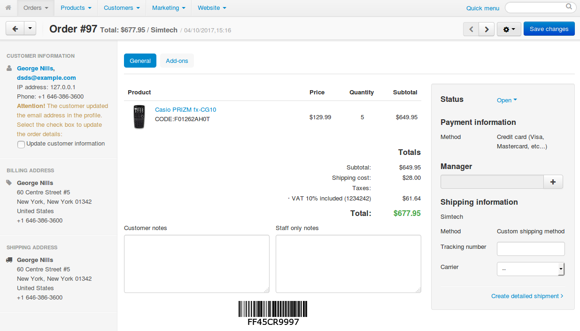Click product code CODE:F01262AH0T
580x331 pixels.
pos(182,119)
